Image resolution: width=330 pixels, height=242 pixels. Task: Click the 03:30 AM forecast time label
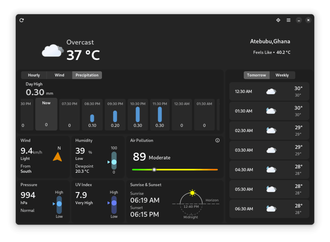coord(244,150)
